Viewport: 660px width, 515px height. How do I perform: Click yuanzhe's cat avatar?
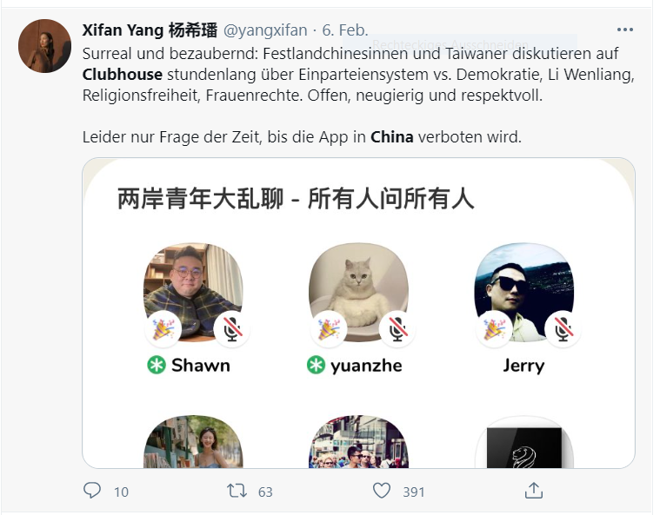pyautogui.click(x=358, y=290)
